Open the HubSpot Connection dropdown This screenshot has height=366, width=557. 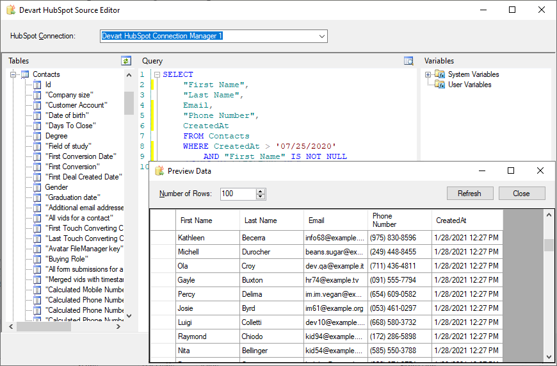(x=322, y=37)
